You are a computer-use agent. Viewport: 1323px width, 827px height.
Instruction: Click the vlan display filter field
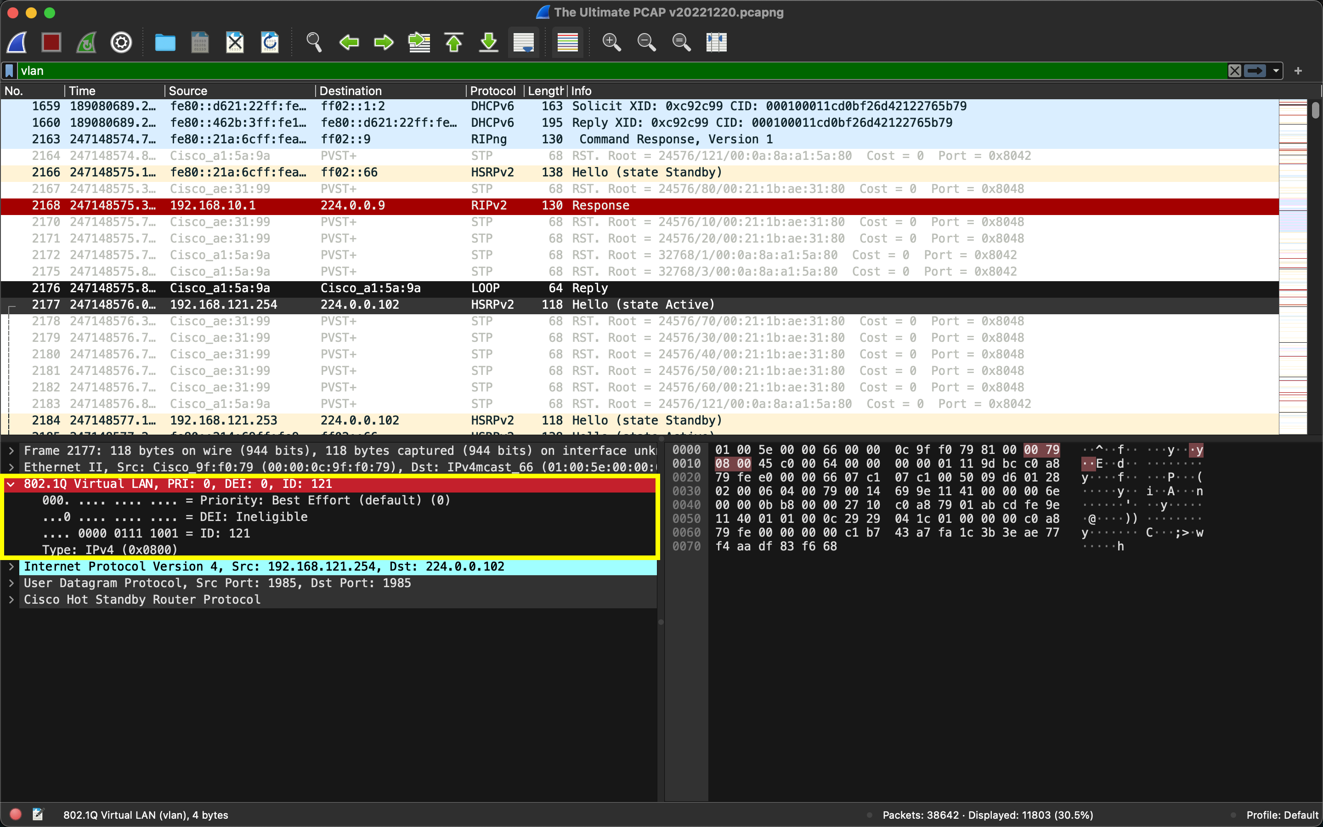click(x=622, y=71)
